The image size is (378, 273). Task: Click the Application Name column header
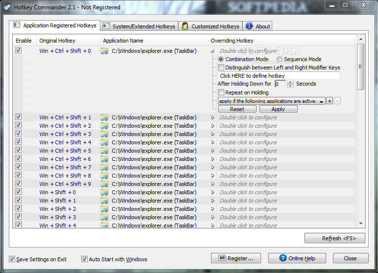point(154,41)
